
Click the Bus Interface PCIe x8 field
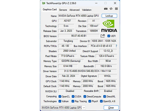coord(101,46)
